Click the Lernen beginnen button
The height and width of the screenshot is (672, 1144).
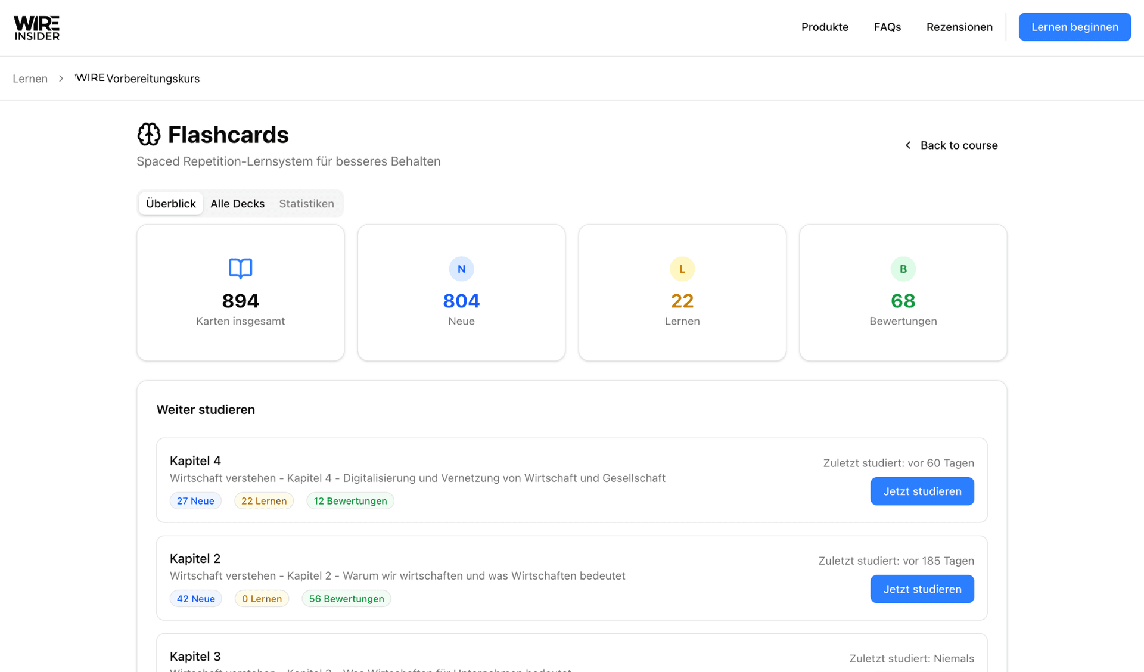[x=1074, y=27]
